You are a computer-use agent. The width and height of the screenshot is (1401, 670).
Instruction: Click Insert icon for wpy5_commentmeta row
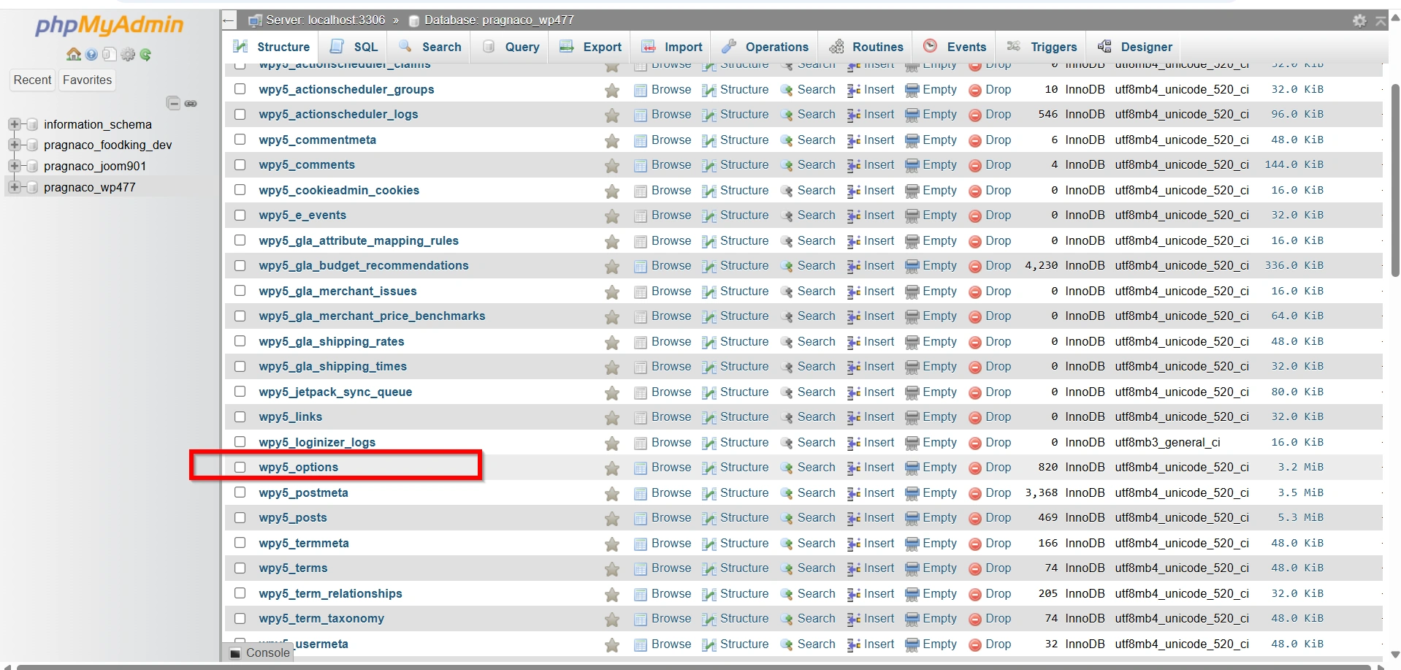pyautogui.click(x=853, y=141)
